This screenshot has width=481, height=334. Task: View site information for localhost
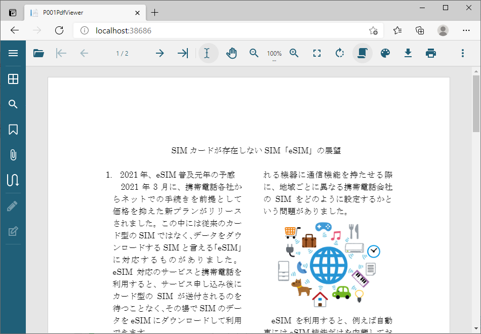pyautogui.click(x=85, y=30)
